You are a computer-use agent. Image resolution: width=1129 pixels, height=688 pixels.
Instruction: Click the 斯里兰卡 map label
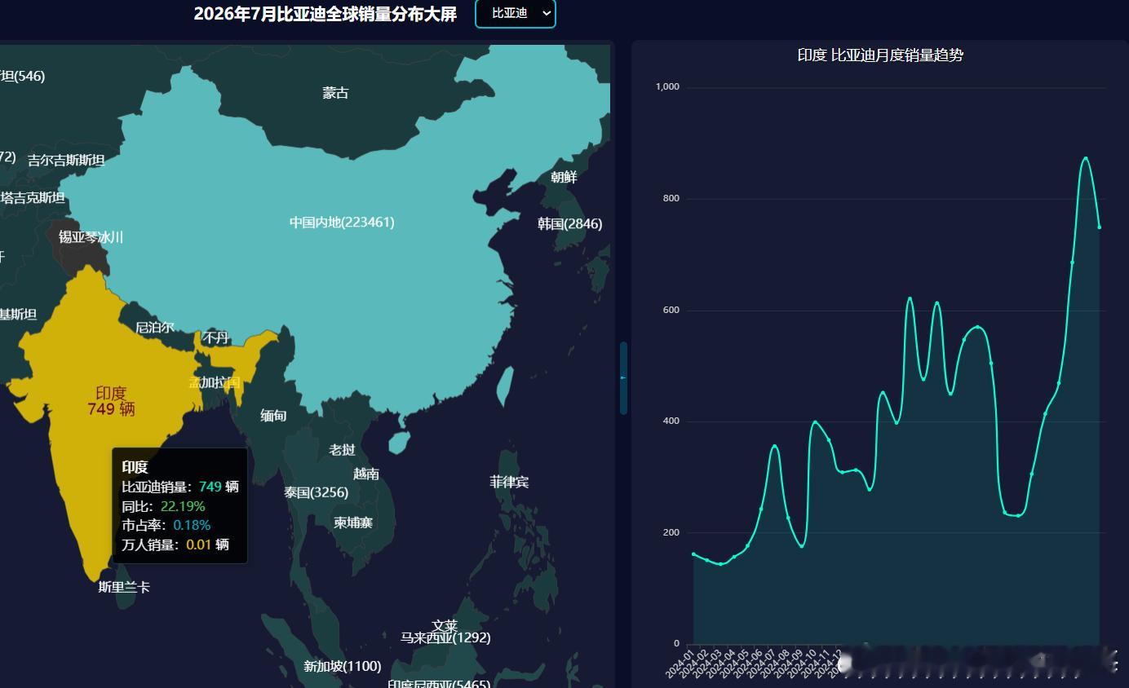pyautogui.click(x=124, y=587)
